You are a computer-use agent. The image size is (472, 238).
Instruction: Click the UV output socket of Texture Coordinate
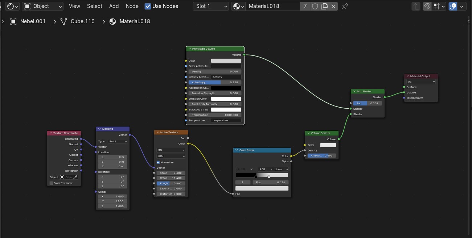[81, 149]
